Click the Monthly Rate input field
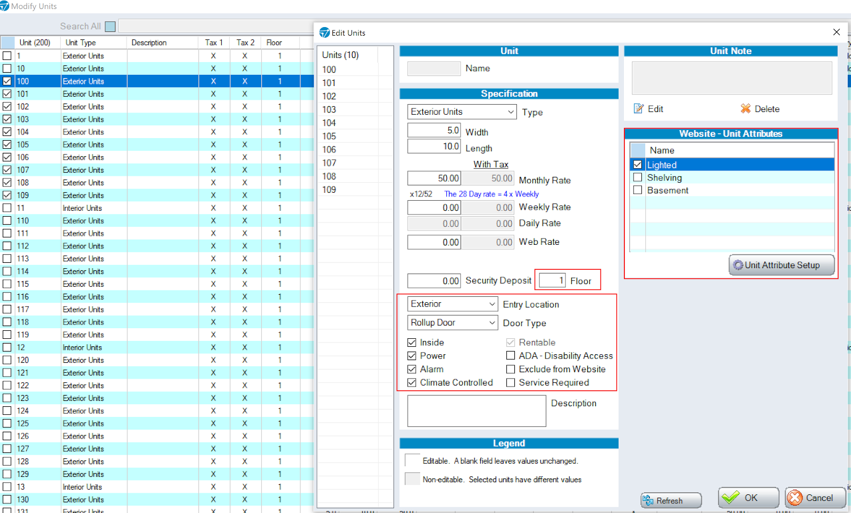Viewport: 851px width, 513px height. [x=434, y=178]
